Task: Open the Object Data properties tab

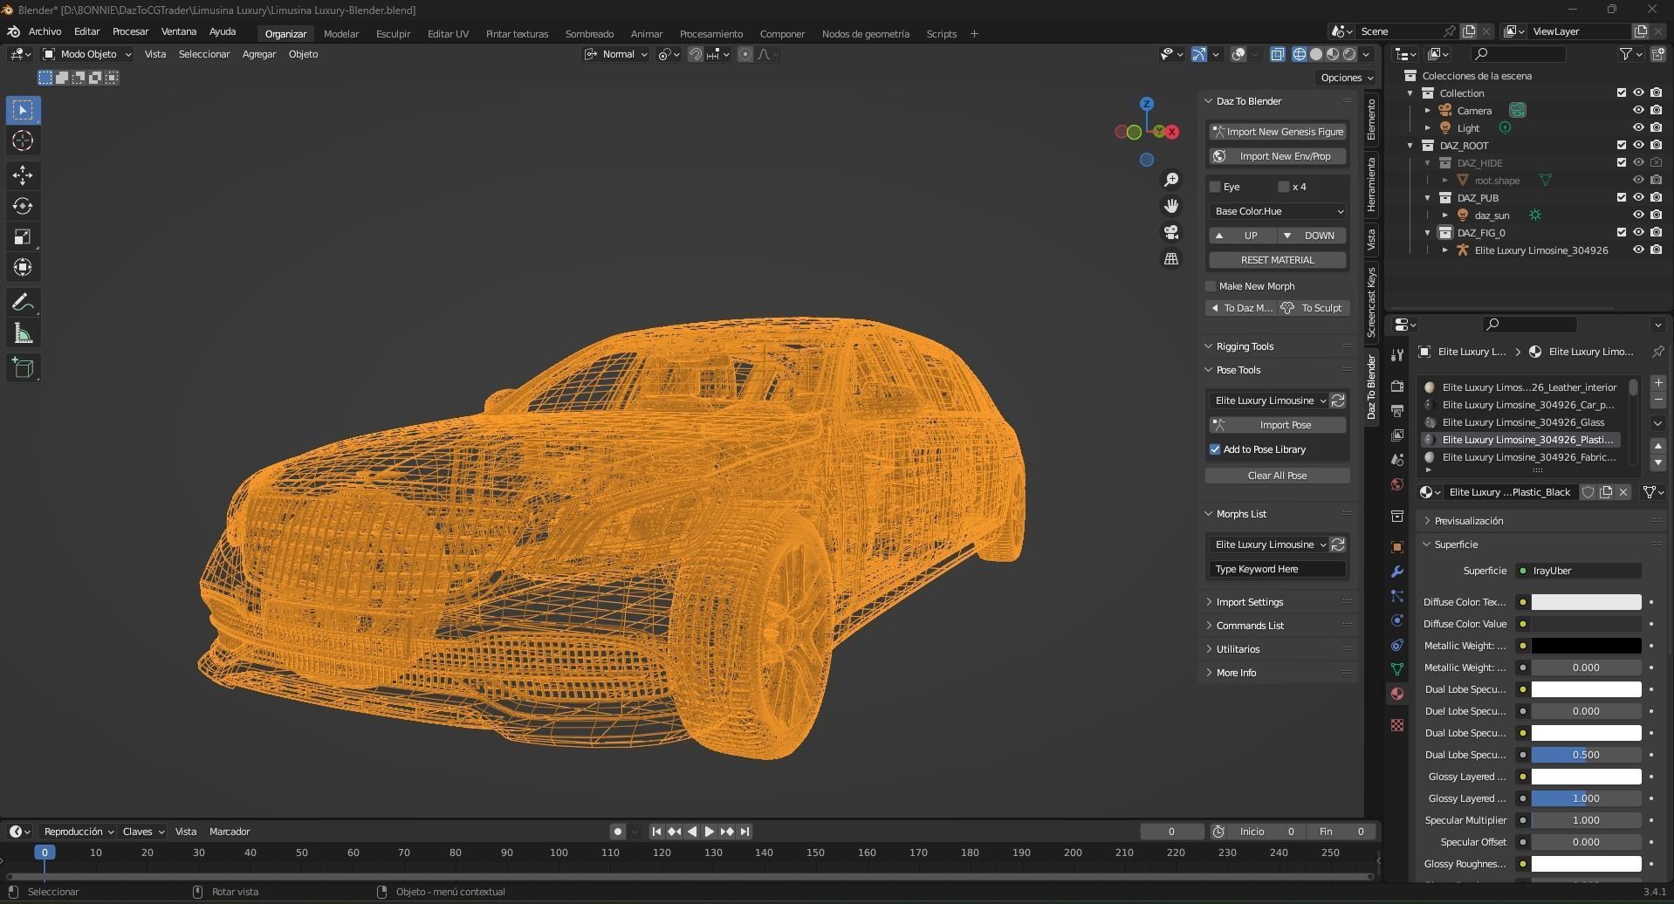Action: tap(1397, 669)
